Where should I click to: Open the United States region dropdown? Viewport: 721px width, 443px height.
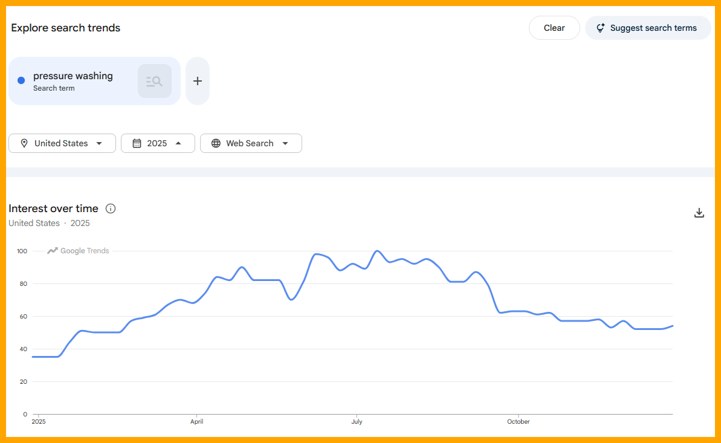point(62,143)
